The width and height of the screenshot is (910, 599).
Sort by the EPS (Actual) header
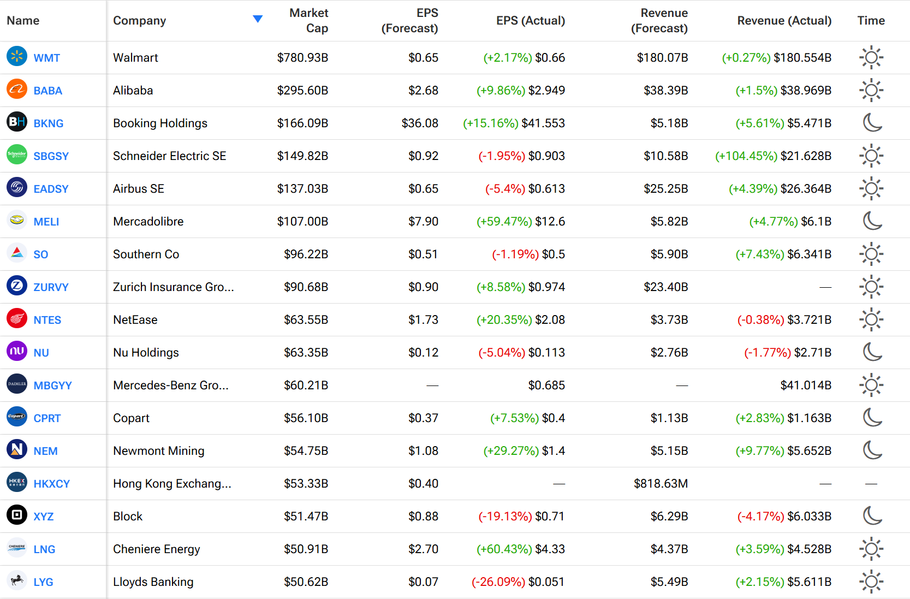pos(531,20)
